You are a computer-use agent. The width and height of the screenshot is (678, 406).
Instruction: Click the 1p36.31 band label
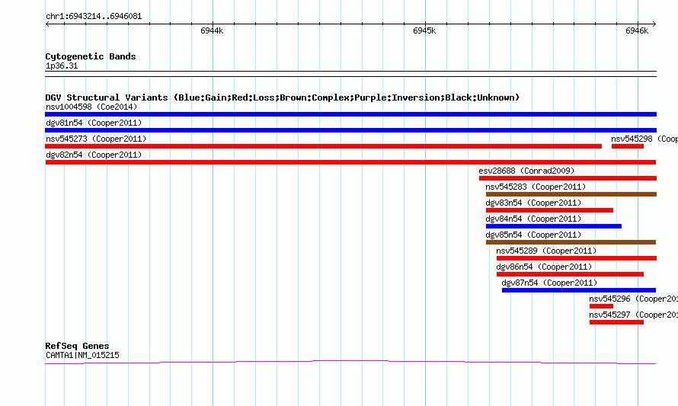tap(62, 66)
